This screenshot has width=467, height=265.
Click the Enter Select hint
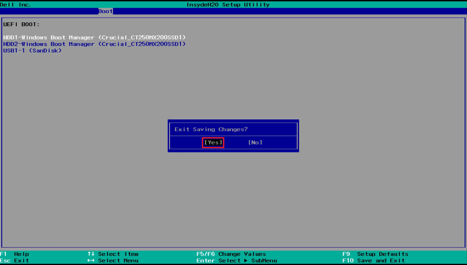[219, 260]
